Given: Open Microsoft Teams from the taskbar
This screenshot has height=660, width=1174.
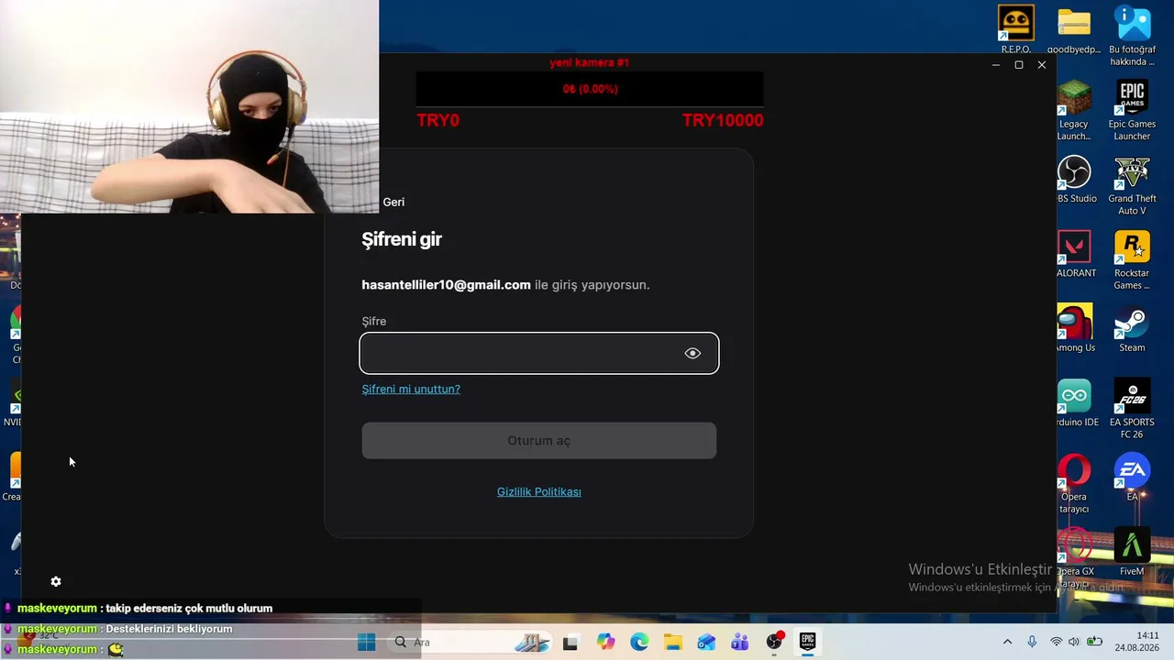Looking at the screenshot, I should click(x=740, y=642).
